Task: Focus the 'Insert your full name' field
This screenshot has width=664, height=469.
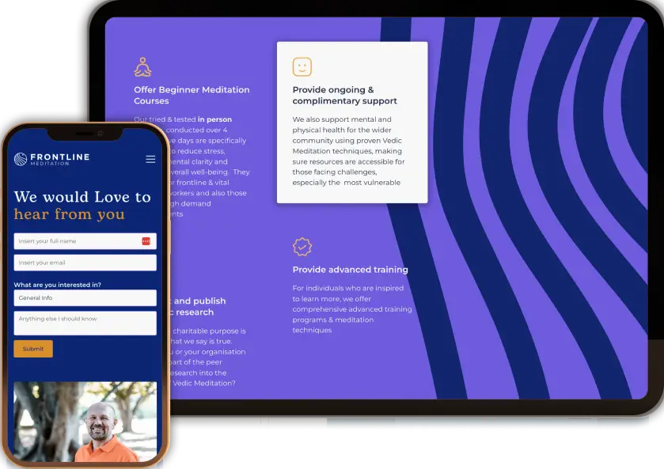Action: click(78, 241)
